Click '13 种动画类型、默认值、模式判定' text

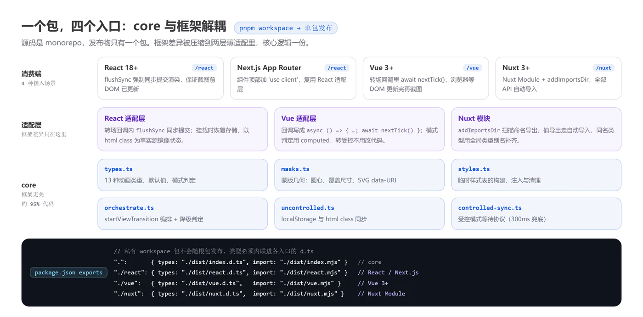coord(150,180)
